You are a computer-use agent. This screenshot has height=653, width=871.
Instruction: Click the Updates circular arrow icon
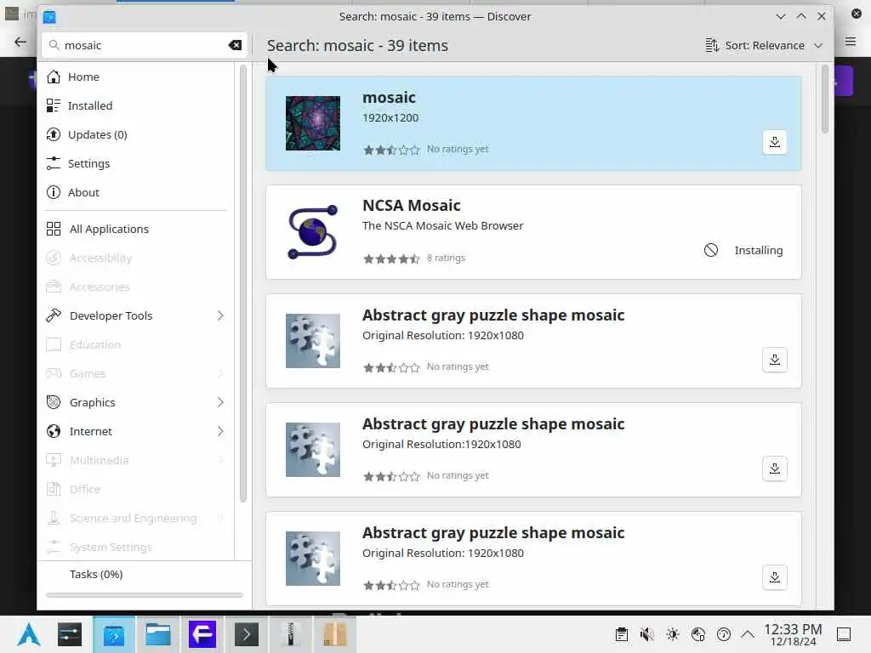pyautogui.click(x=54, y=134)
